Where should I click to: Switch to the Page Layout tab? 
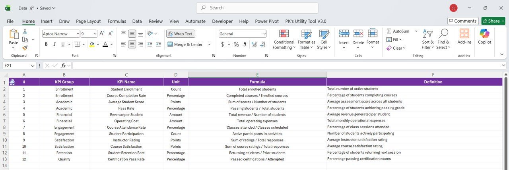click(x=88, y=21)
